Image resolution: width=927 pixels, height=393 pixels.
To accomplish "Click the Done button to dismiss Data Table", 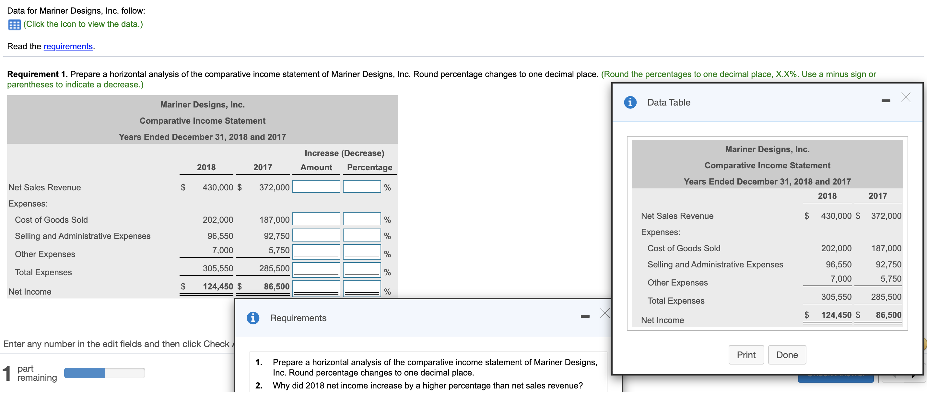I will (x=787, y=354).
